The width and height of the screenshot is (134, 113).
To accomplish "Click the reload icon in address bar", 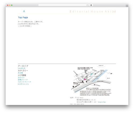I will click(87, 5).
